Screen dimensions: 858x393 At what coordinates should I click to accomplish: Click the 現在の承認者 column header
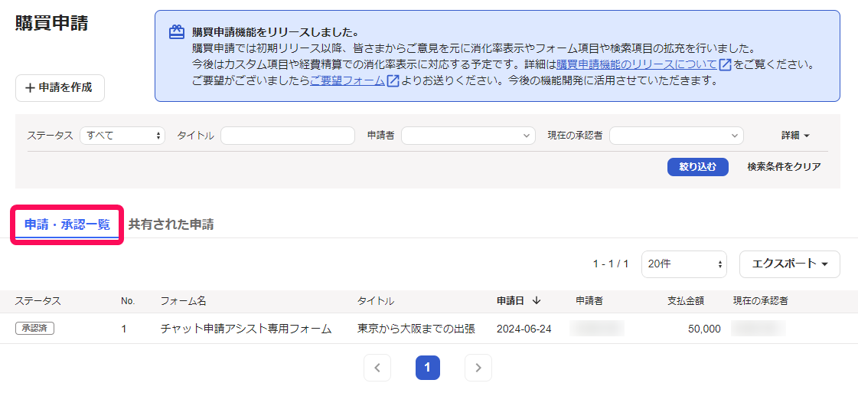click(761, 300)
